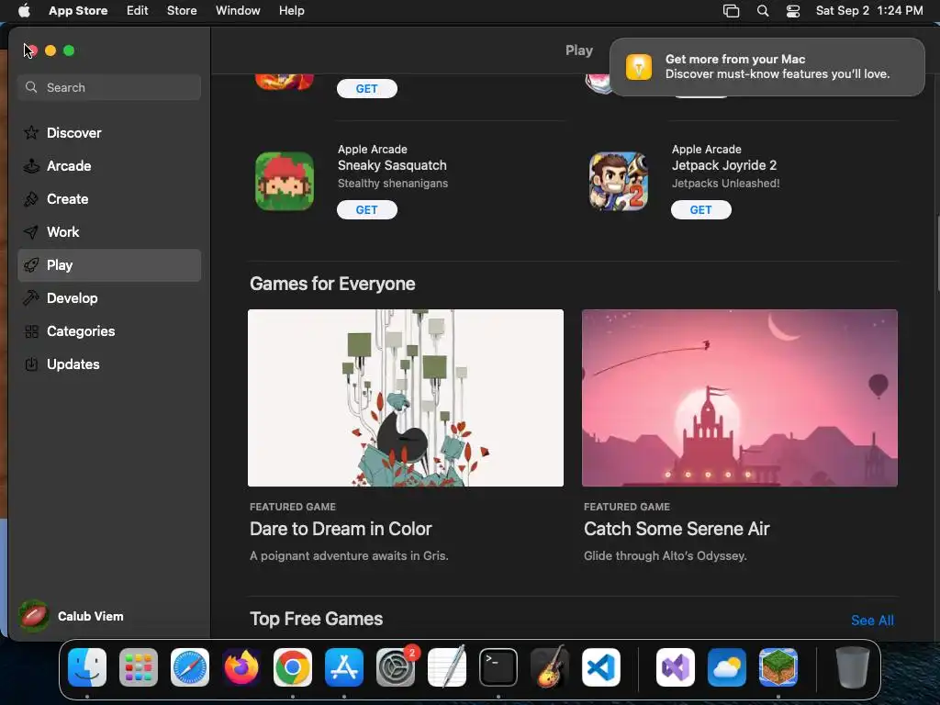Screen dimensions: 940x705
Task: Open Categories in sidebar
Action: 109,330
